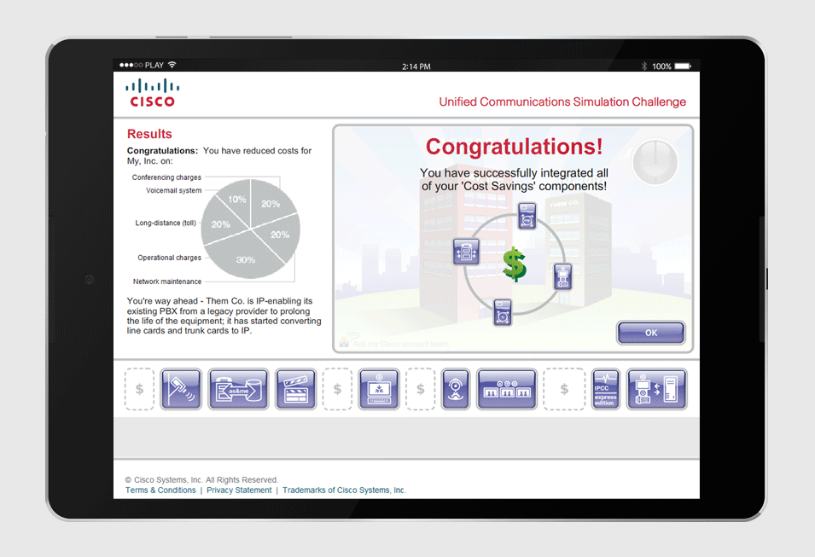Select the video phone to server icon

656,389
